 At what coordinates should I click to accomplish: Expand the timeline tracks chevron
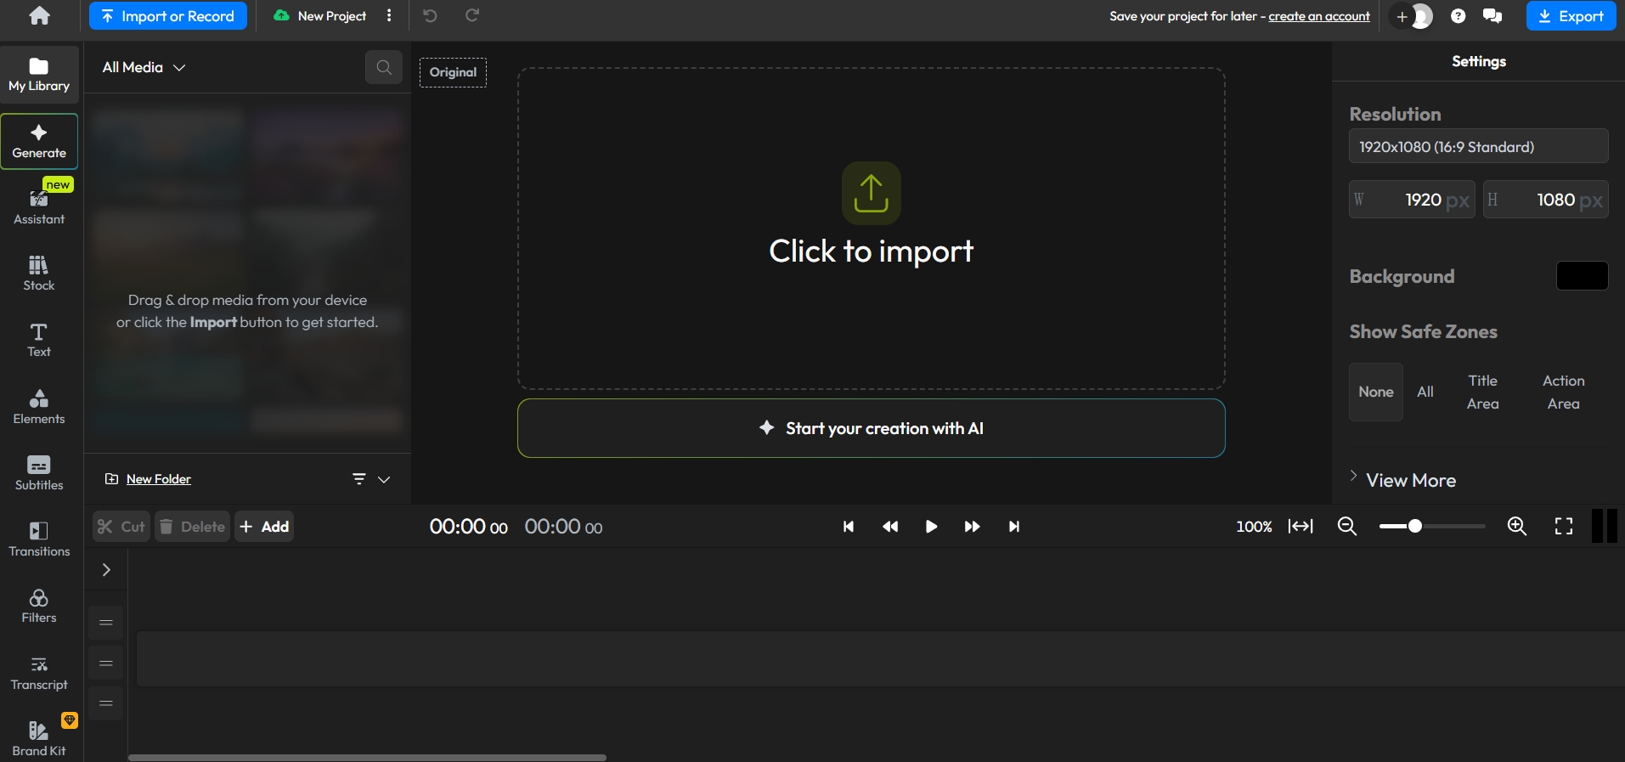(106, 570)
